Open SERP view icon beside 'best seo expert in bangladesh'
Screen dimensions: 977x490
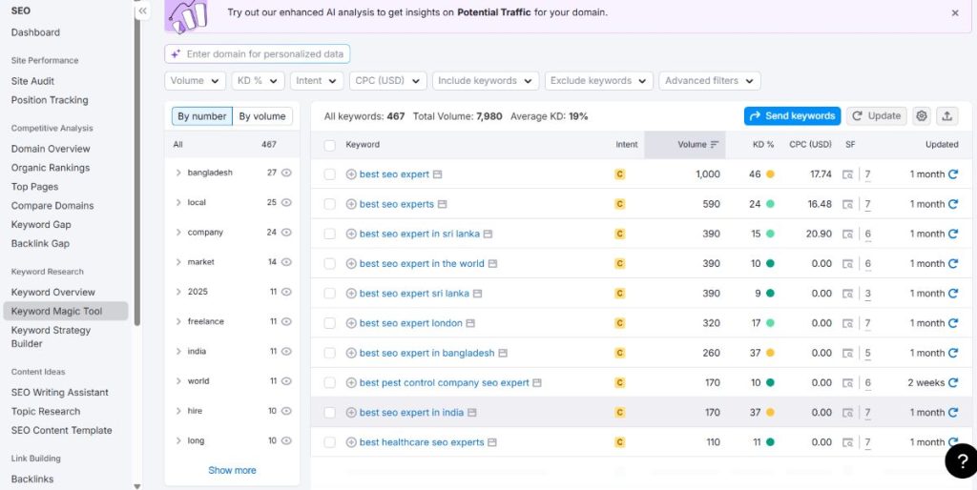[503, 353]
